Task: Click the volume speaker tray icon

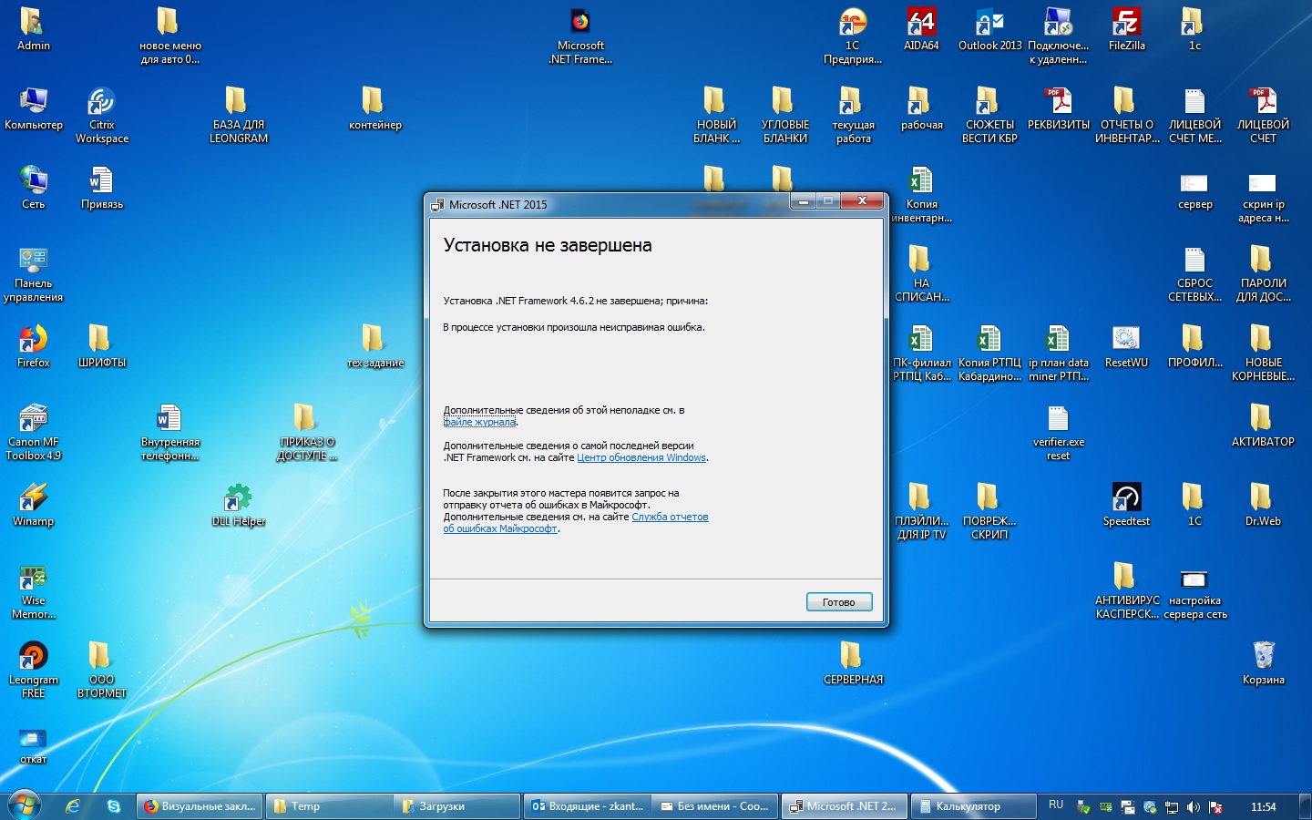Action: pyautogui.click(x=1194, y=806)
